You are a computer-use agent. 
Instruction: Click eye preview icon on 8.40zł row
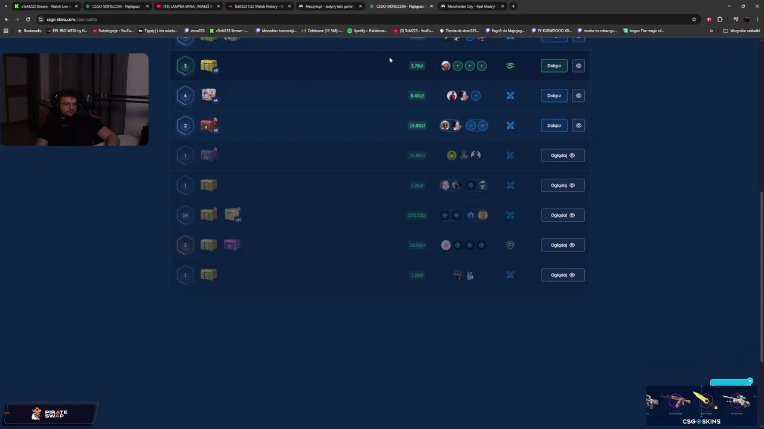[x=578, y=95]
